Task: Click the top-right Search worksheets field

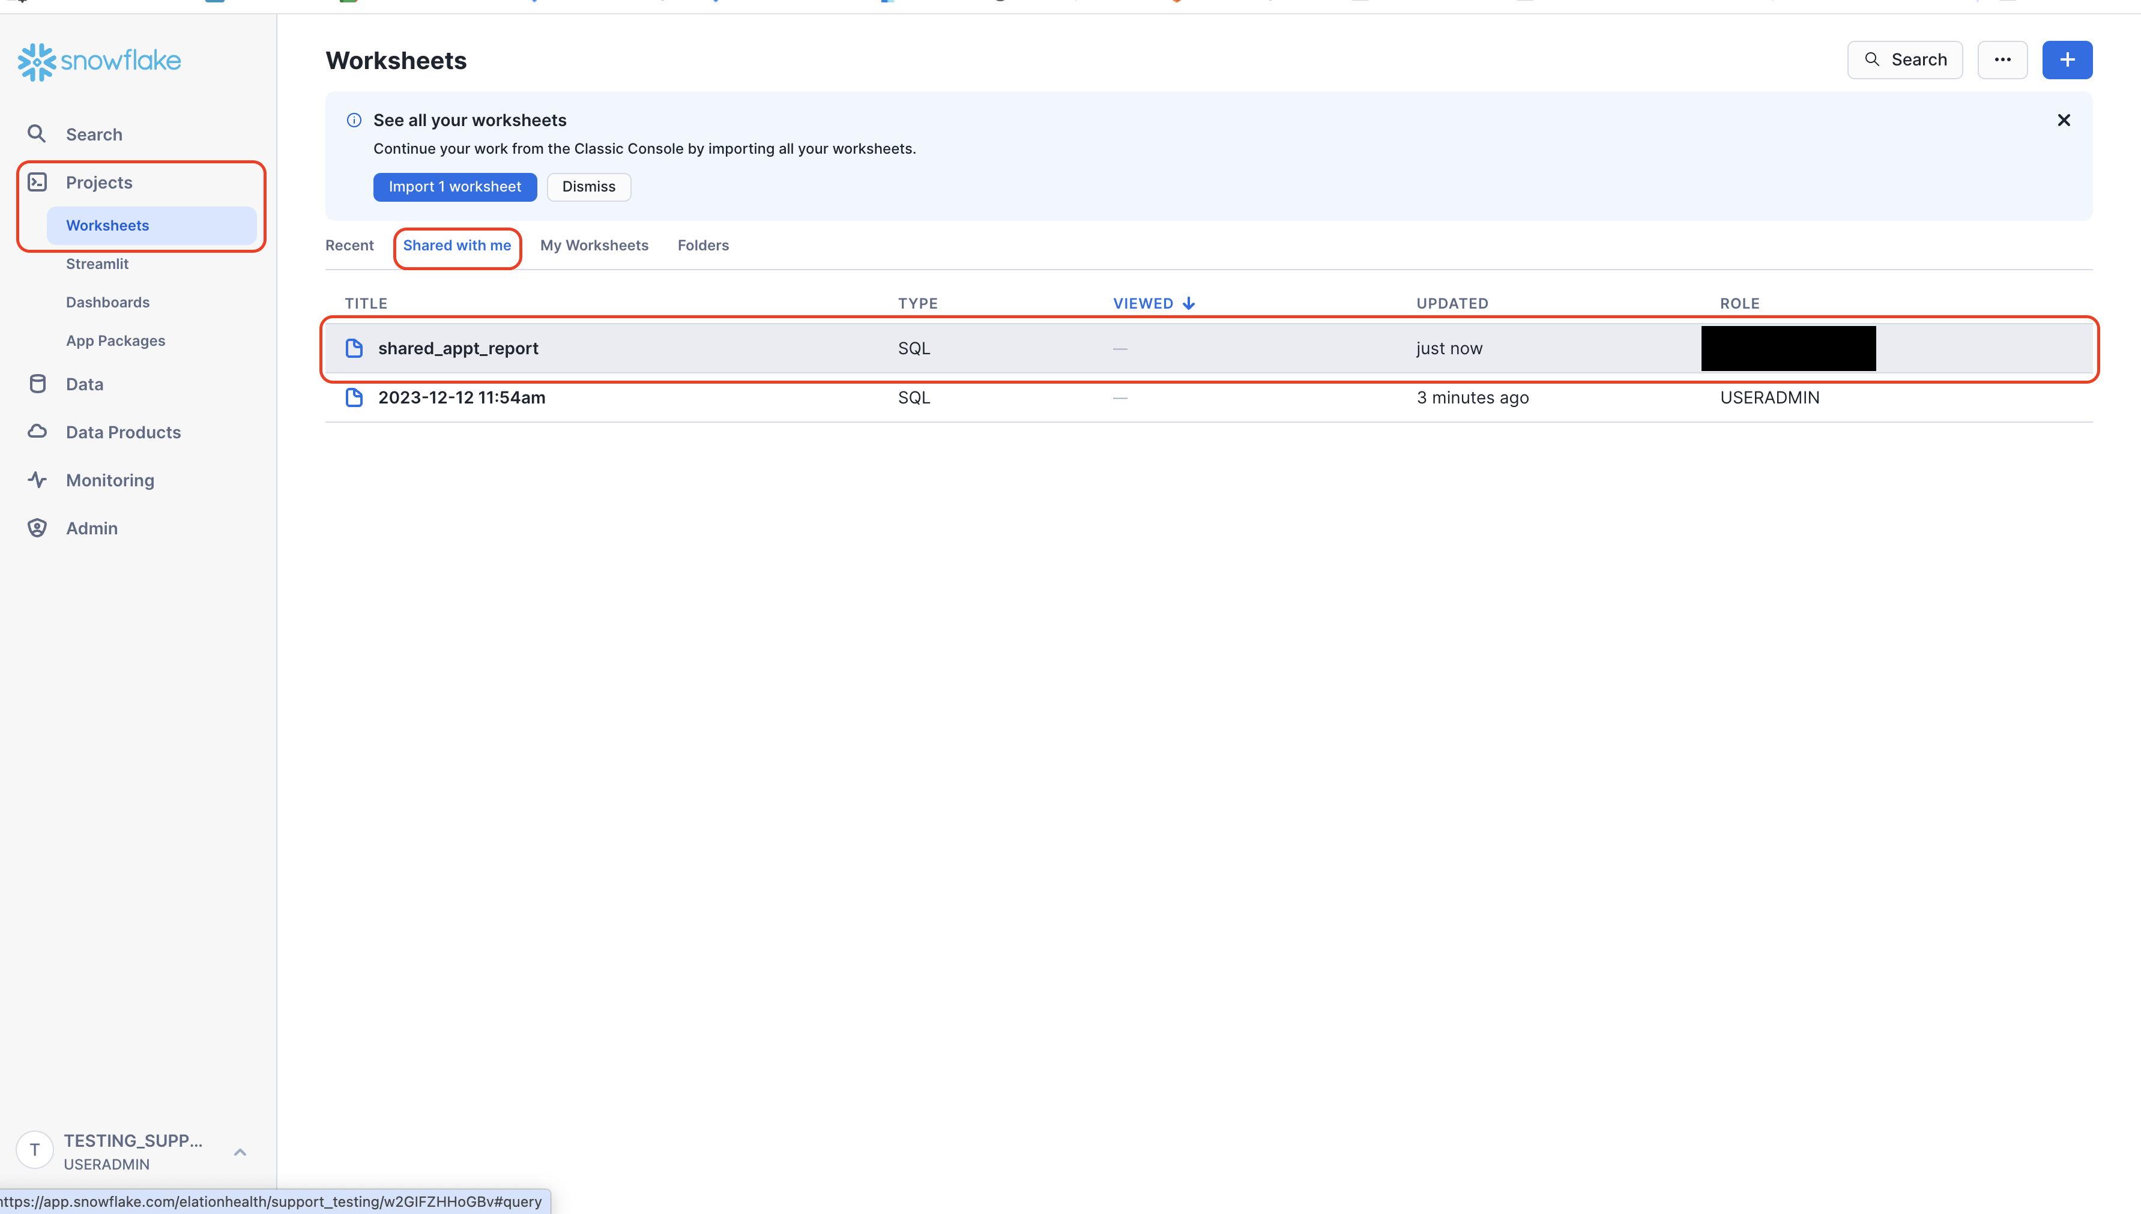Action: pos(1905,60)
